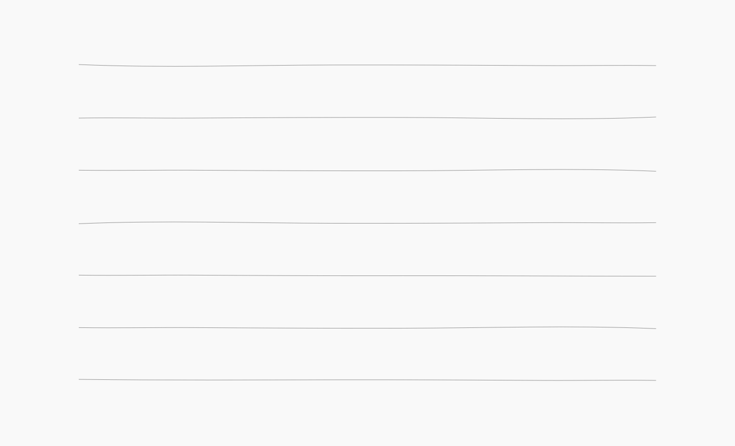Select the right endpoint of the bottom line
This screenshot has height=446, width=735.
tap(656, 380)
